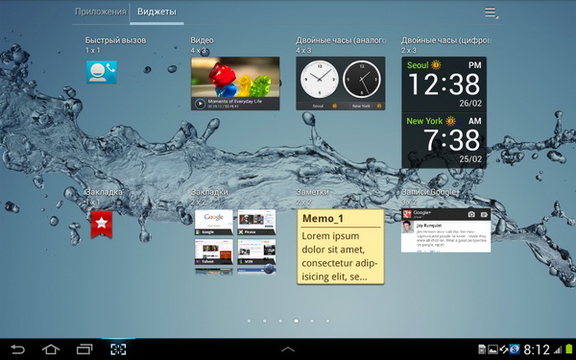Go to Home via the house icon
The height and width of the screenshot is (360, 576).
point(51,349)
